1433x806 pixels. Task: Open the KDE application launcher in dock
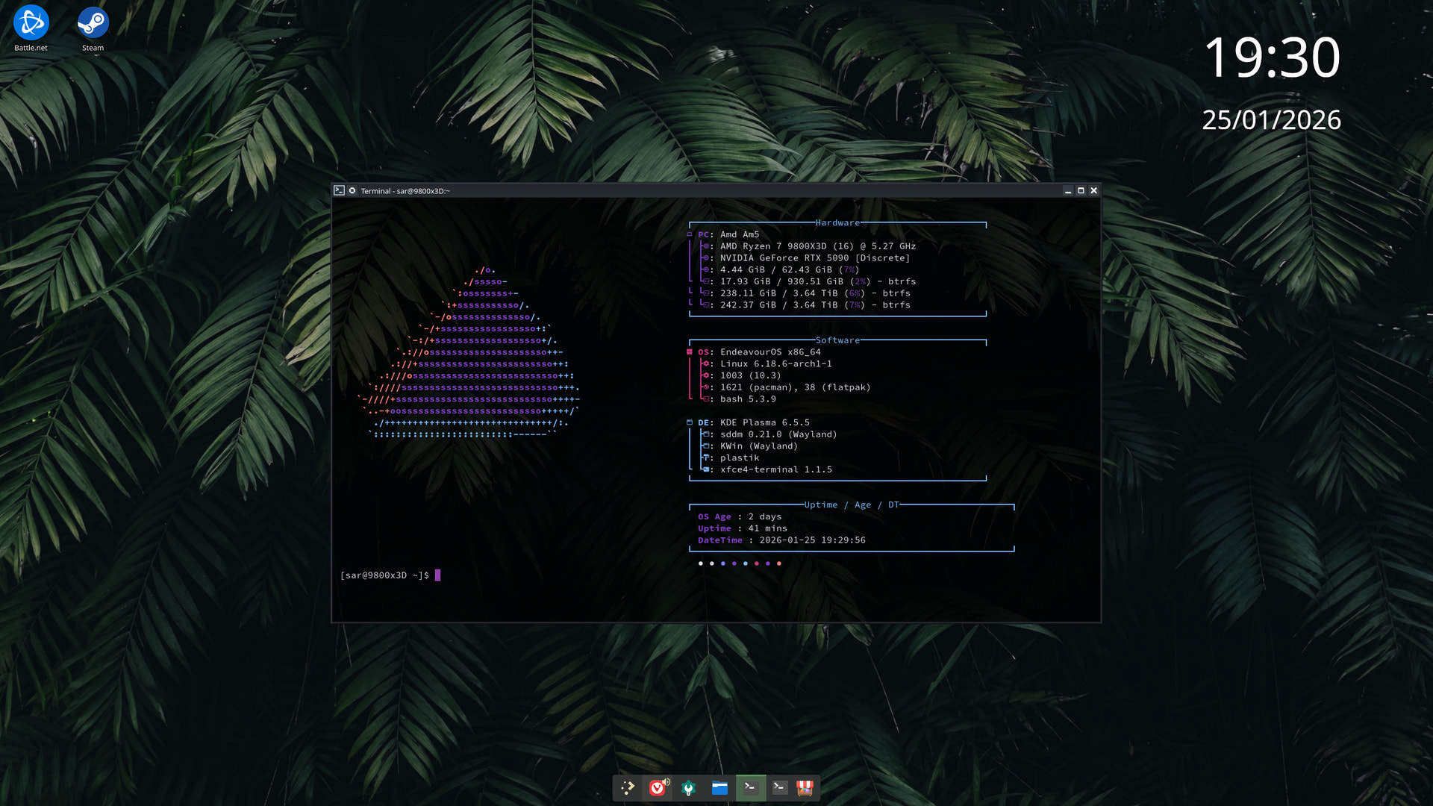point(627,787)
